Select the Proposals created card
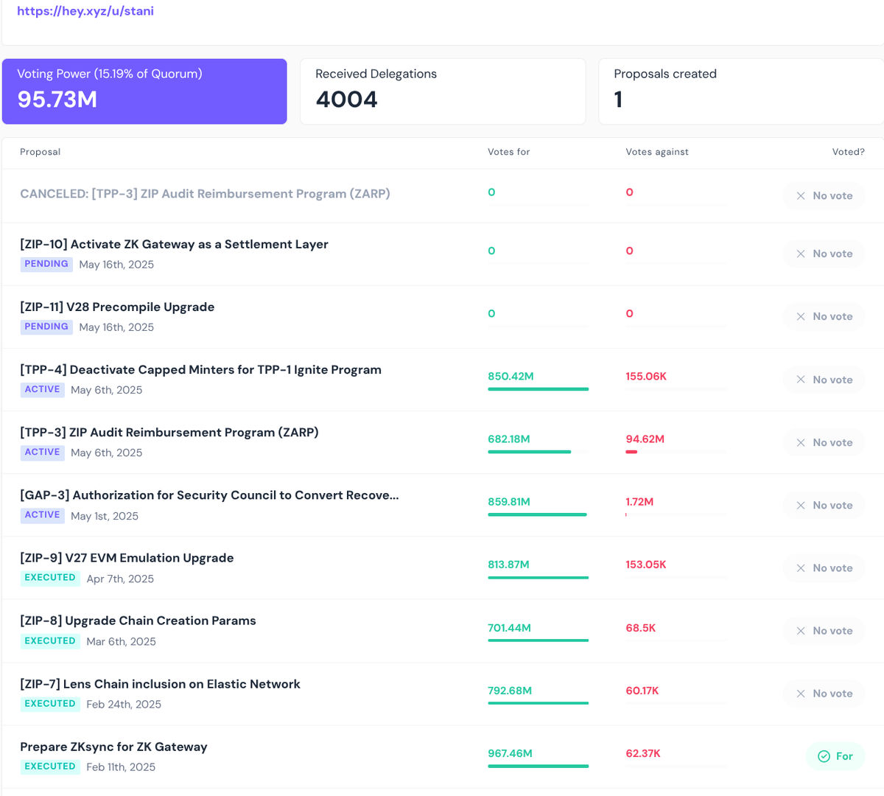 click(741, 91)
